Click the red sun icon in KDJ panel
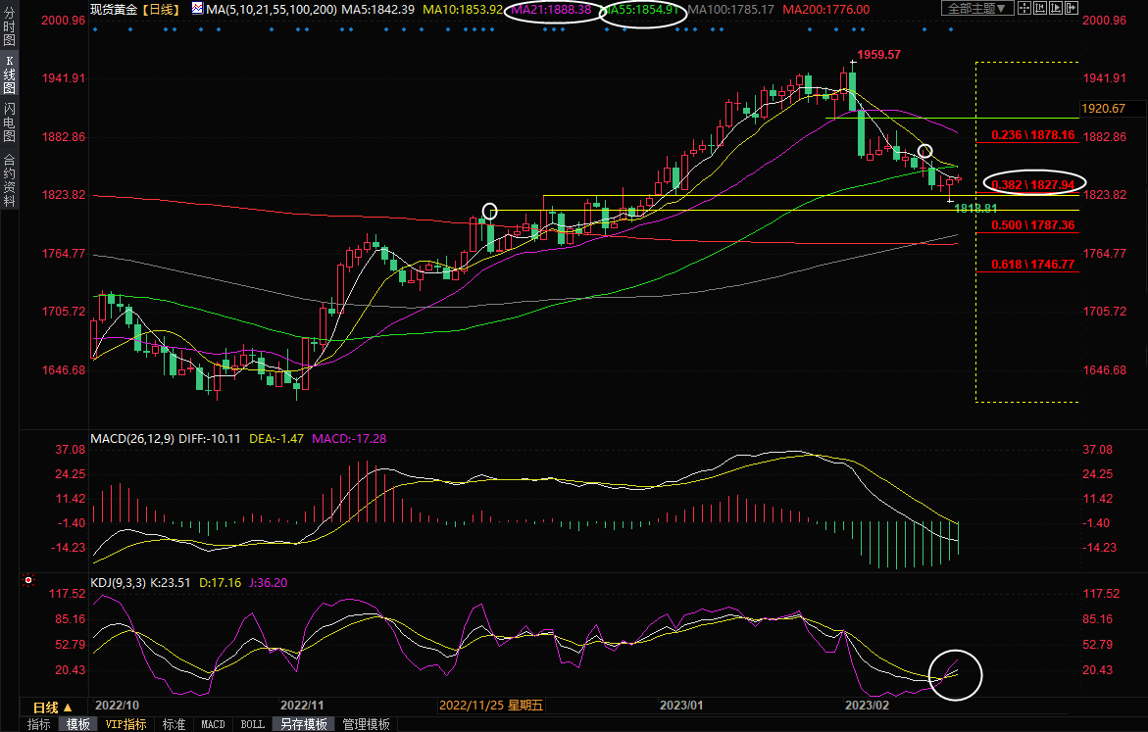This screenshot has height=732, width=1148. click(x=29, y=582)
